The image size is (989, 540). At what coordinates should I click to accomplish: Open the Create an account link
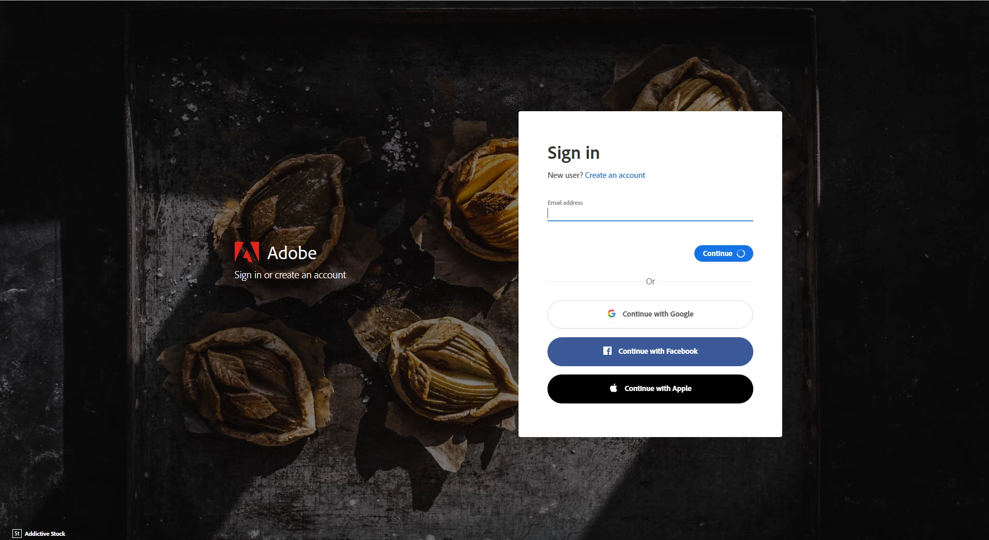pyautogui.click(x=615, y=175)
